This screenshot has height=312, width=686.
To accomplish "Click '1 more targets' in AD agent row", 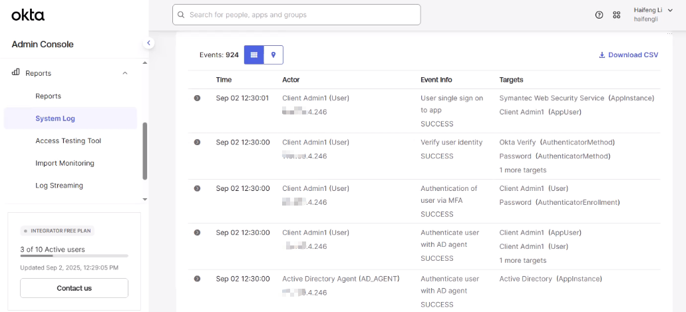I will (523, 260).
